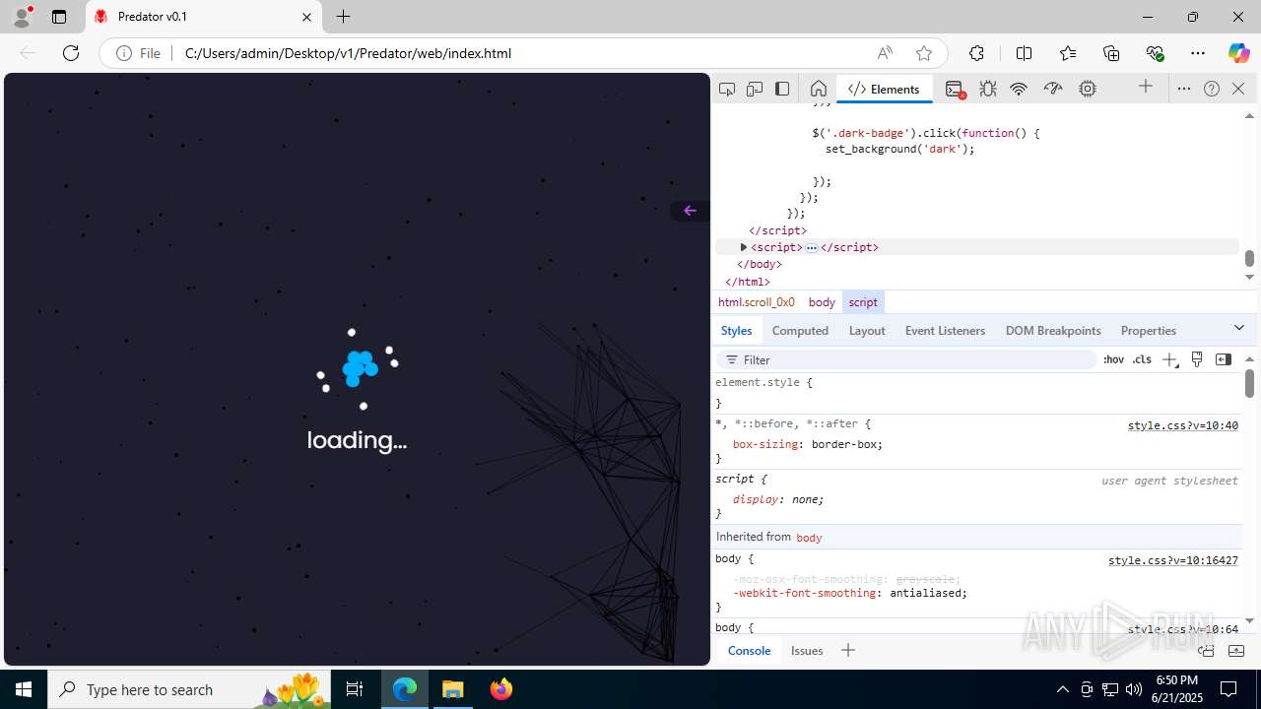Open the Console tool with error badge
This screenshot has height=709, width=1261.
[955, 89]
